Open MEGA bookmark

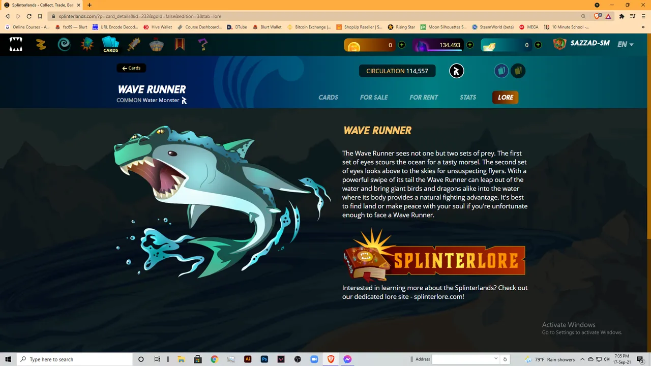click(528, 27)
